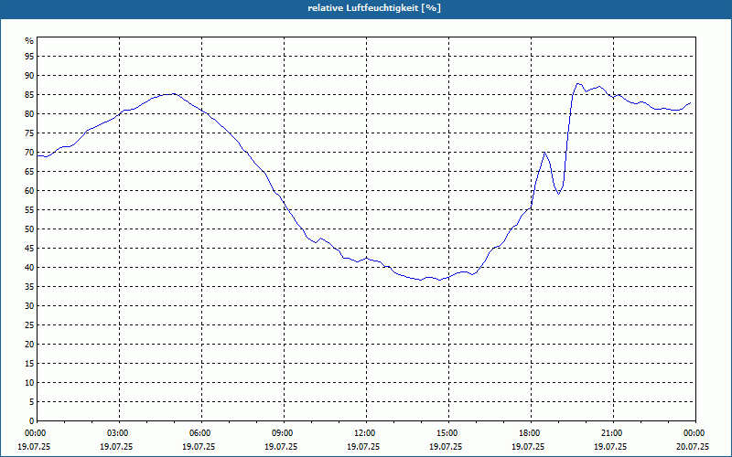The height and width of the screenshot is (457, 732).
Task: Select the 65 y-axis label
Action: (29, 172)
